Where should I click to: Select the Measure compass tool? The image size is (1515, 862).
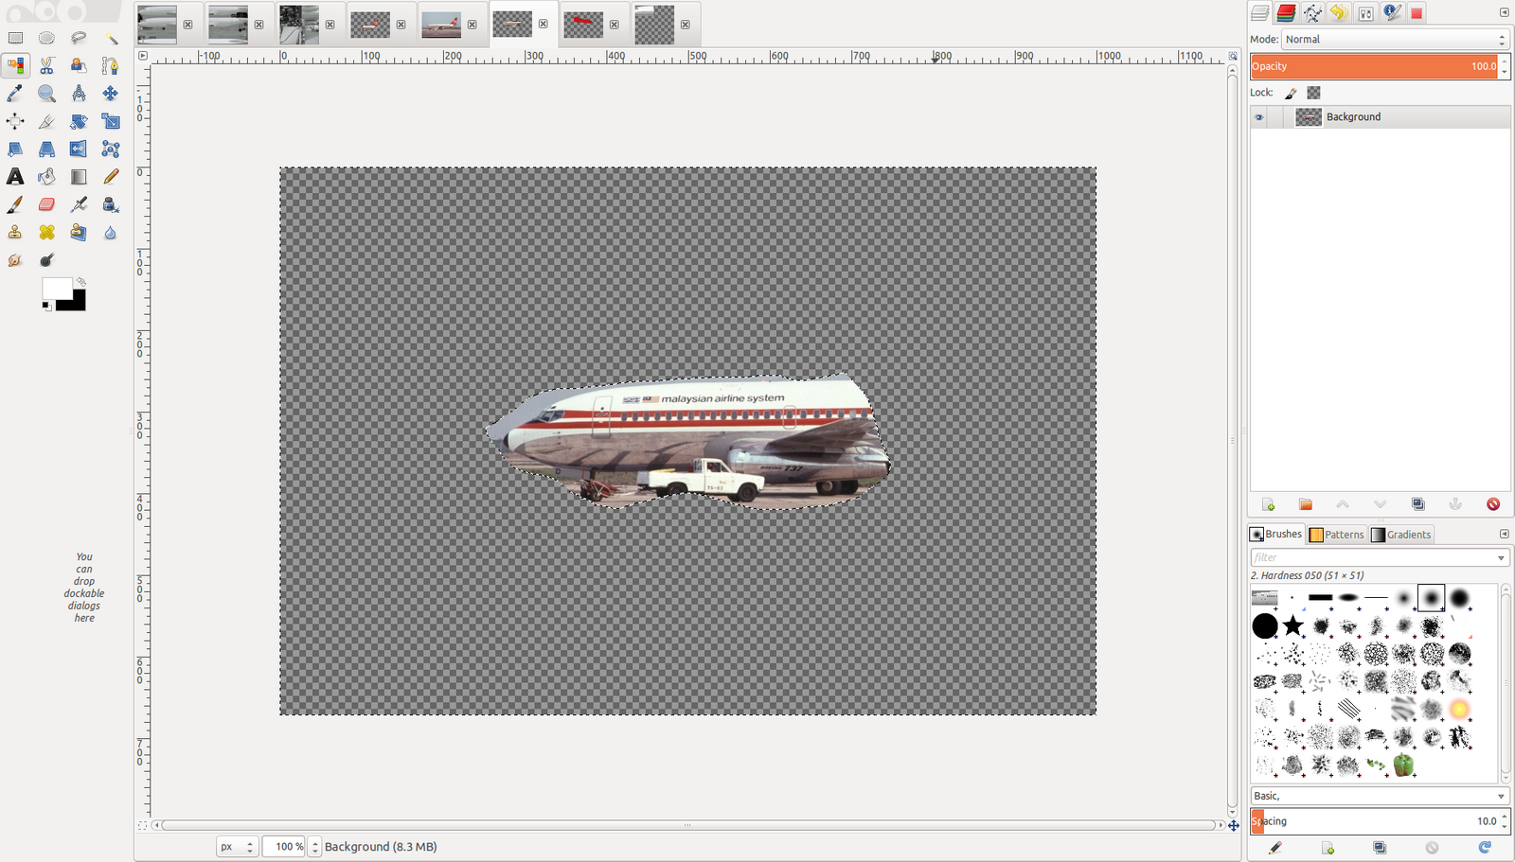coord(79,93)
